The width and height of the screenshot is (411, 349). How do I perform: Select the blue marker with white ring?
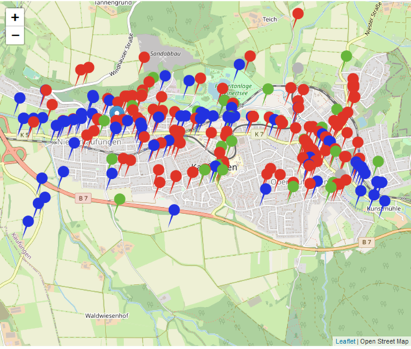(116, 112)
